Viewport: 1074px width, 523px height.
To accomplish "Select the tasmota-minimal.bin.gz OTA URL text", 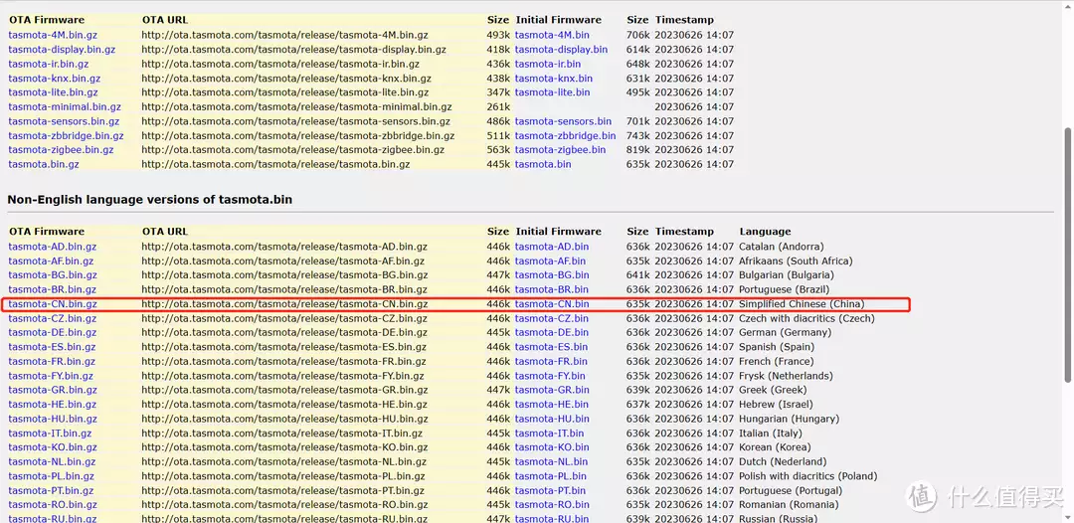I will [296, 106].
